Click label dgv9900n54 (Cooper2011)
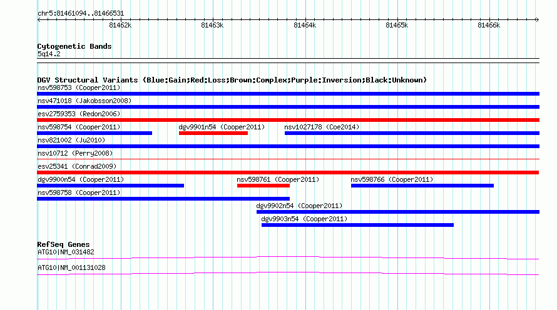 tap(81, 179)
